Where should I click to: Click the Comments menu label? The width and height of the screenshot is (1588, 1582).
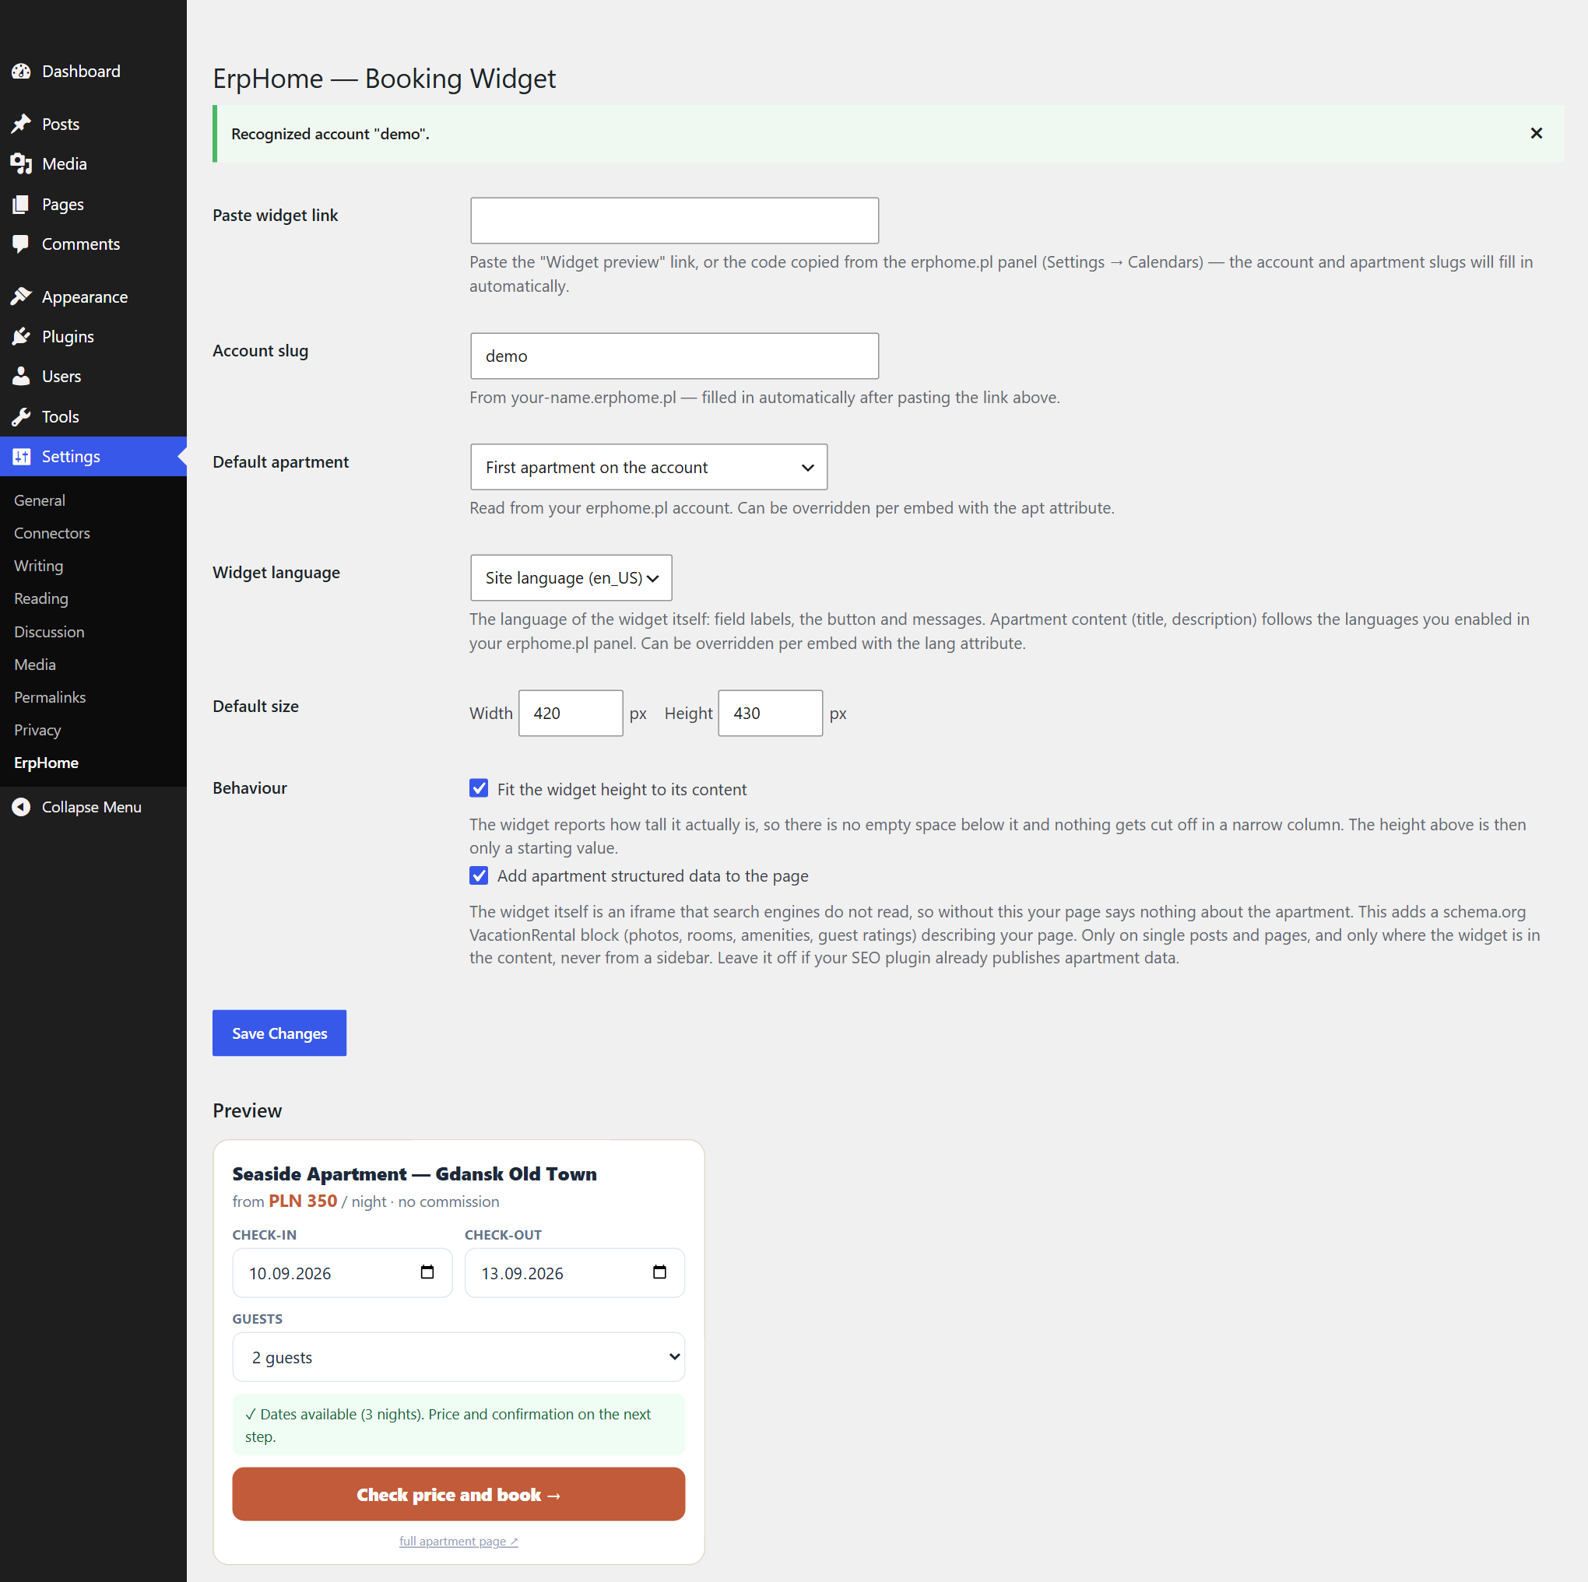tap(80, 244)
